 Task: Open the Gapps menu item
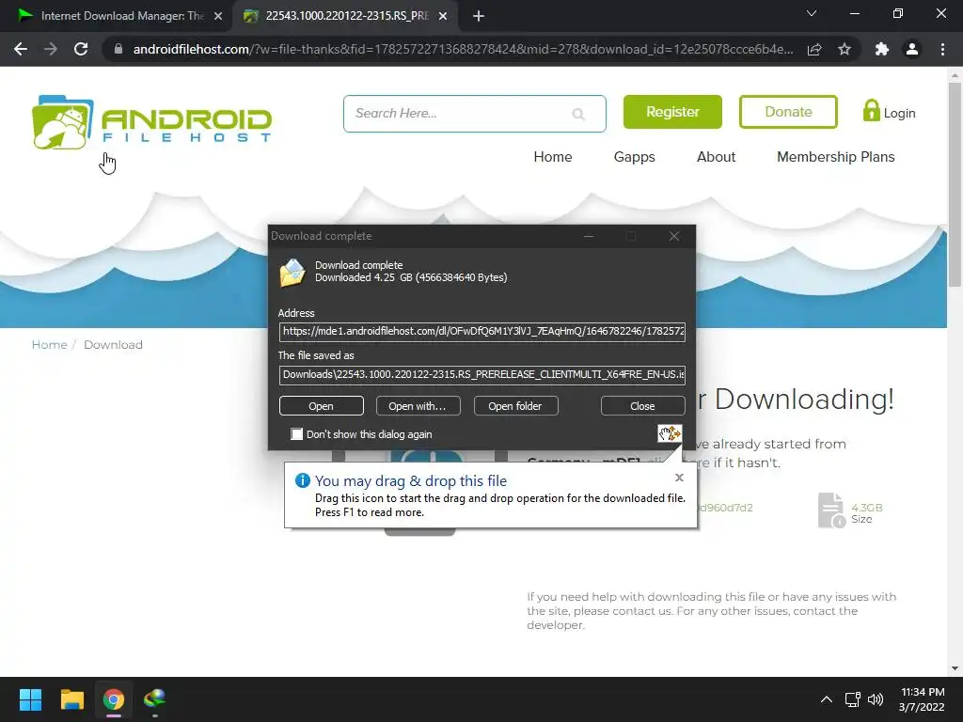pyautogui.click(x=635, y=157)
